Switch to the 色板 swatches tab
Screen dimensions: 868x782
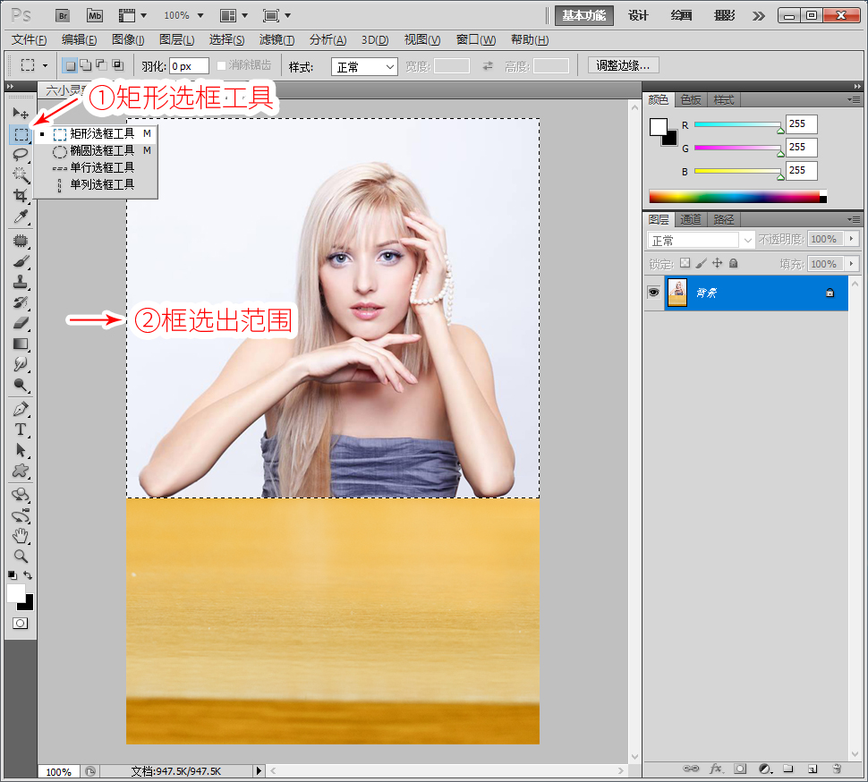point(691,99)
